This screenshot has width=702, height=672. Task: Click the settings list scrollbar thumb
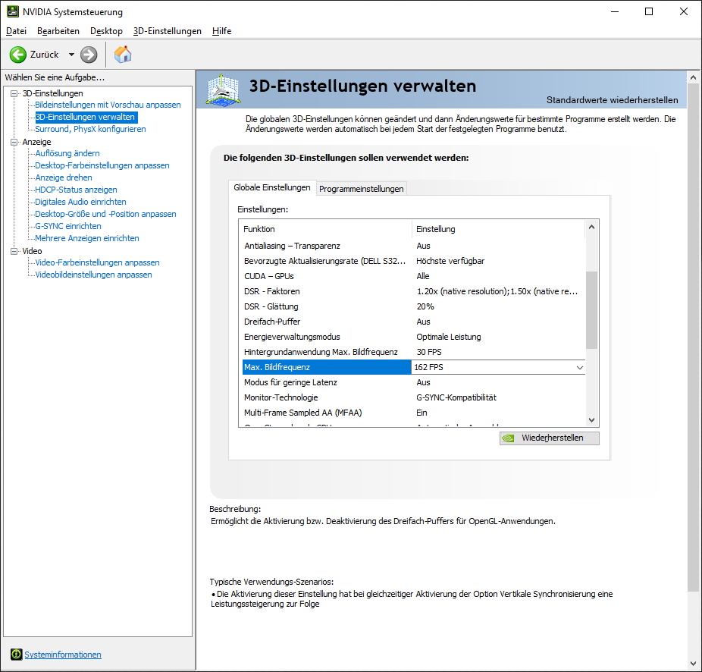[x=591, y=310]
